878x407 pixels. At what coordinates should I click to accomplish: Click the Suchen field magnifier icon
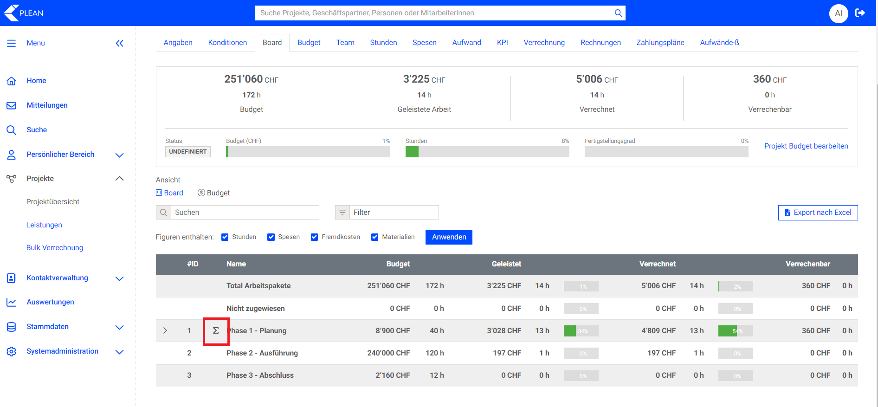coord(163,213)
